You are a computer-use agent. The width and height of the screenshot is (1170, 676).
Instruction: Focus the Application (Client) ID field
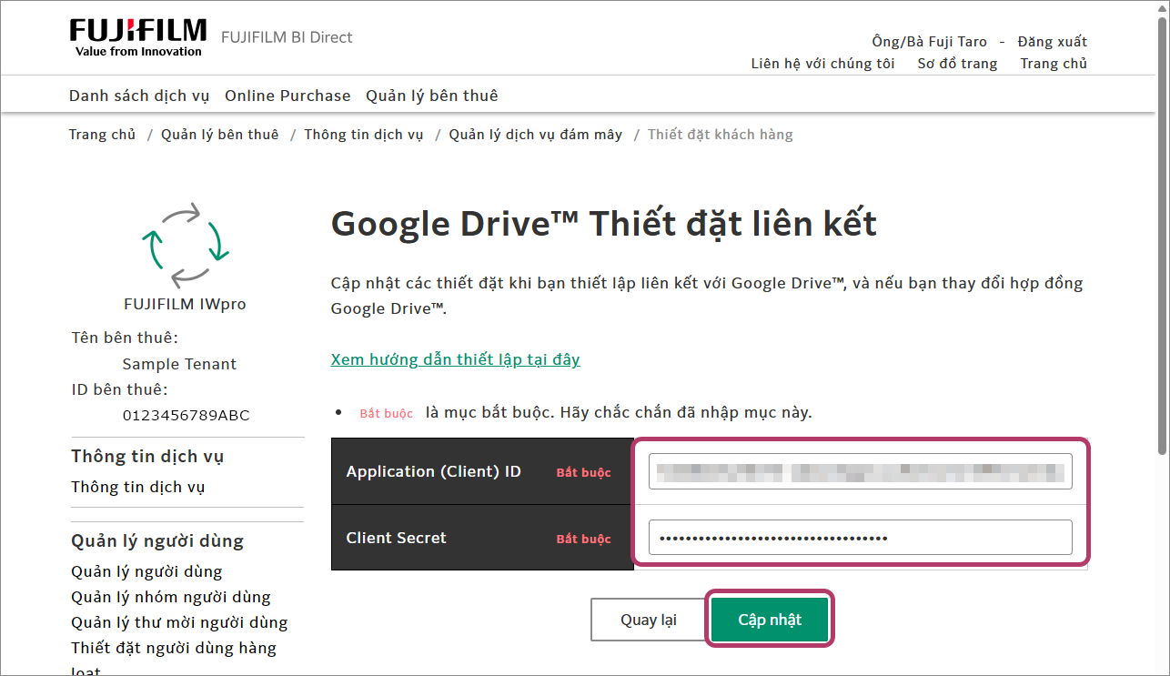tap(861, 471)
